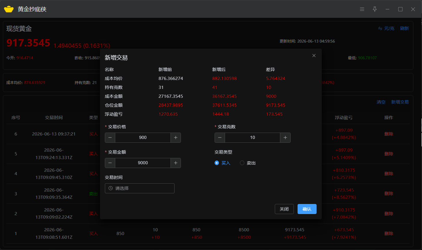Increase 交易克数 with plus button
This screenshot has width=422, height=250.
coord(285,138)
